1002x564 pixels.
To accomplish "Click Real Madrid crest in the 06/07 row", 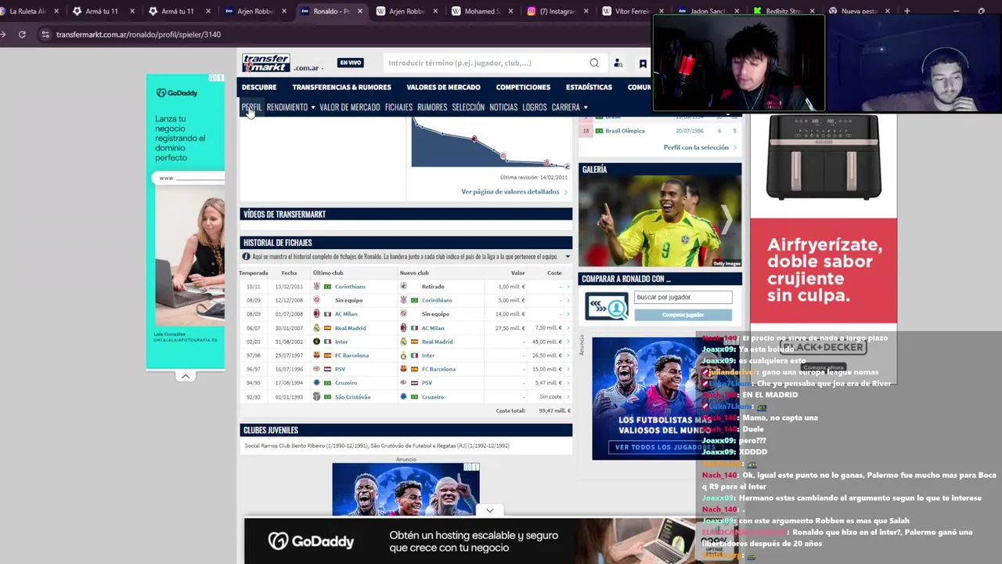I will (x=317, y=328).
